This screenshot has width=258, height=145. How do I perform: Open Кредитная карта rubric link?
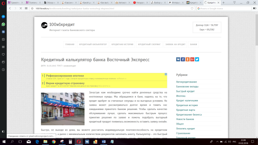click(x=185, y=110)
